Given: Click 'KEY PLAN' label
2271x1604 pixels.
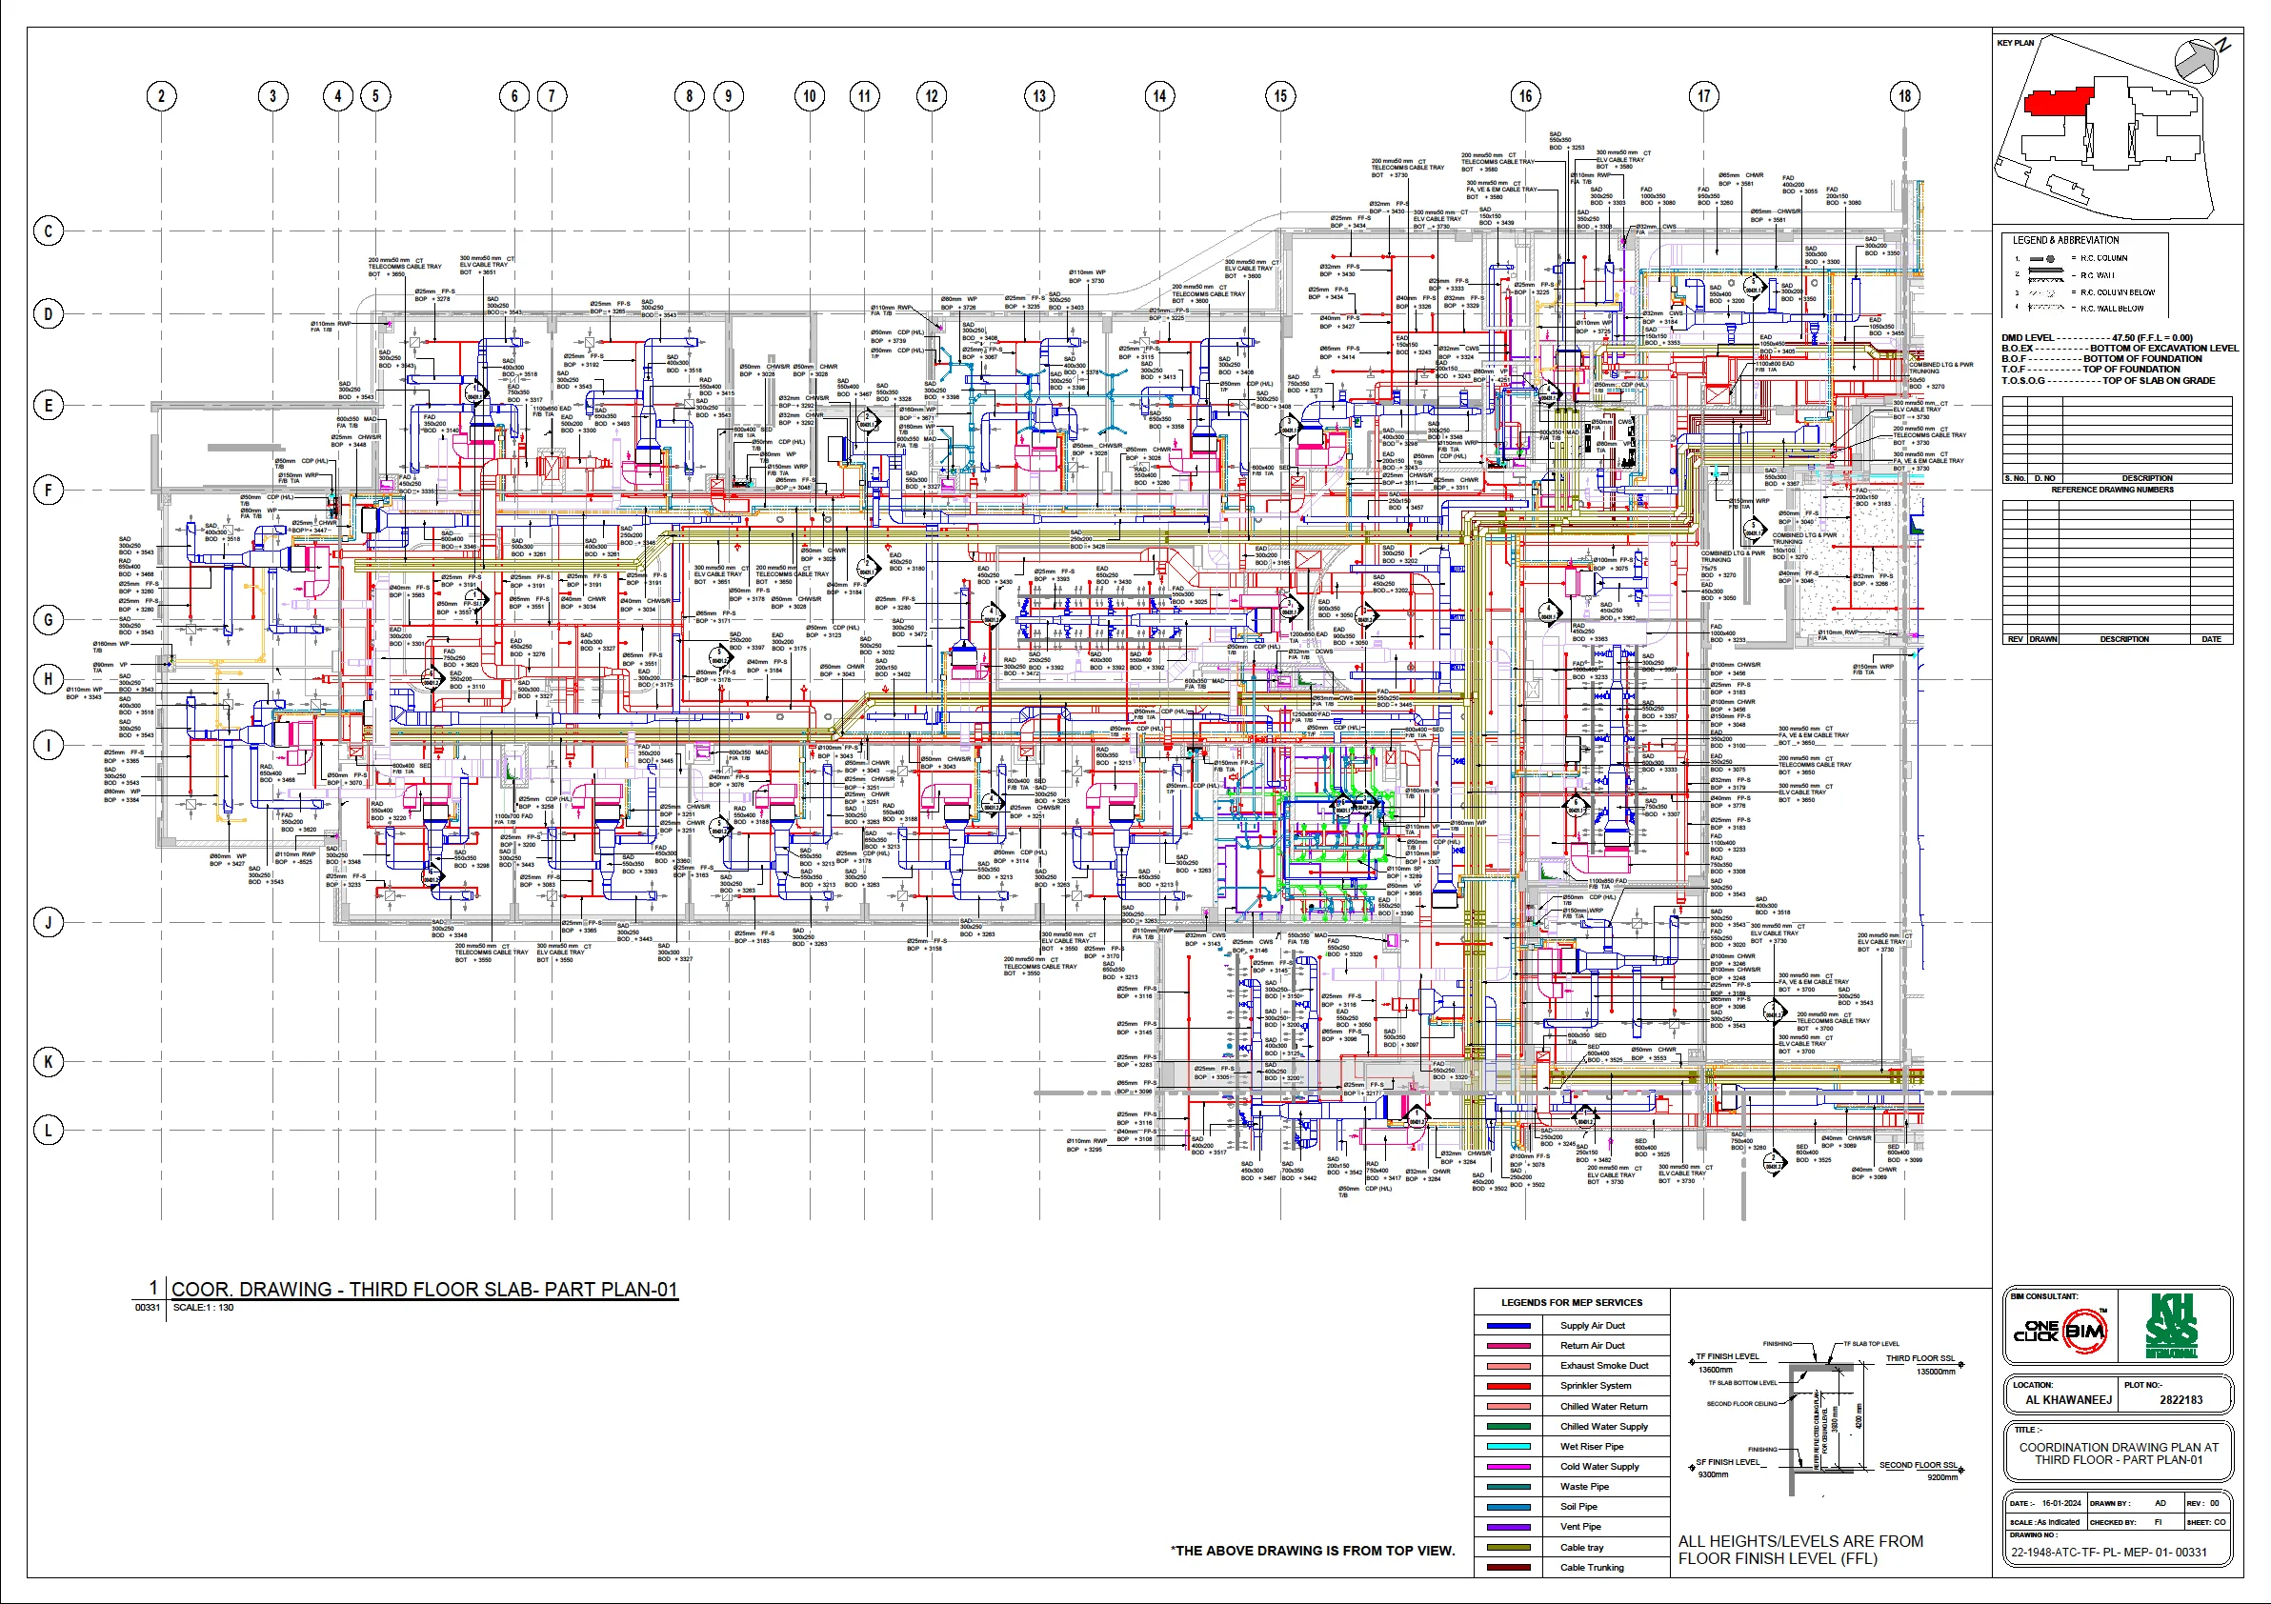Looking at the screenshot, I should pos(2016,43).
